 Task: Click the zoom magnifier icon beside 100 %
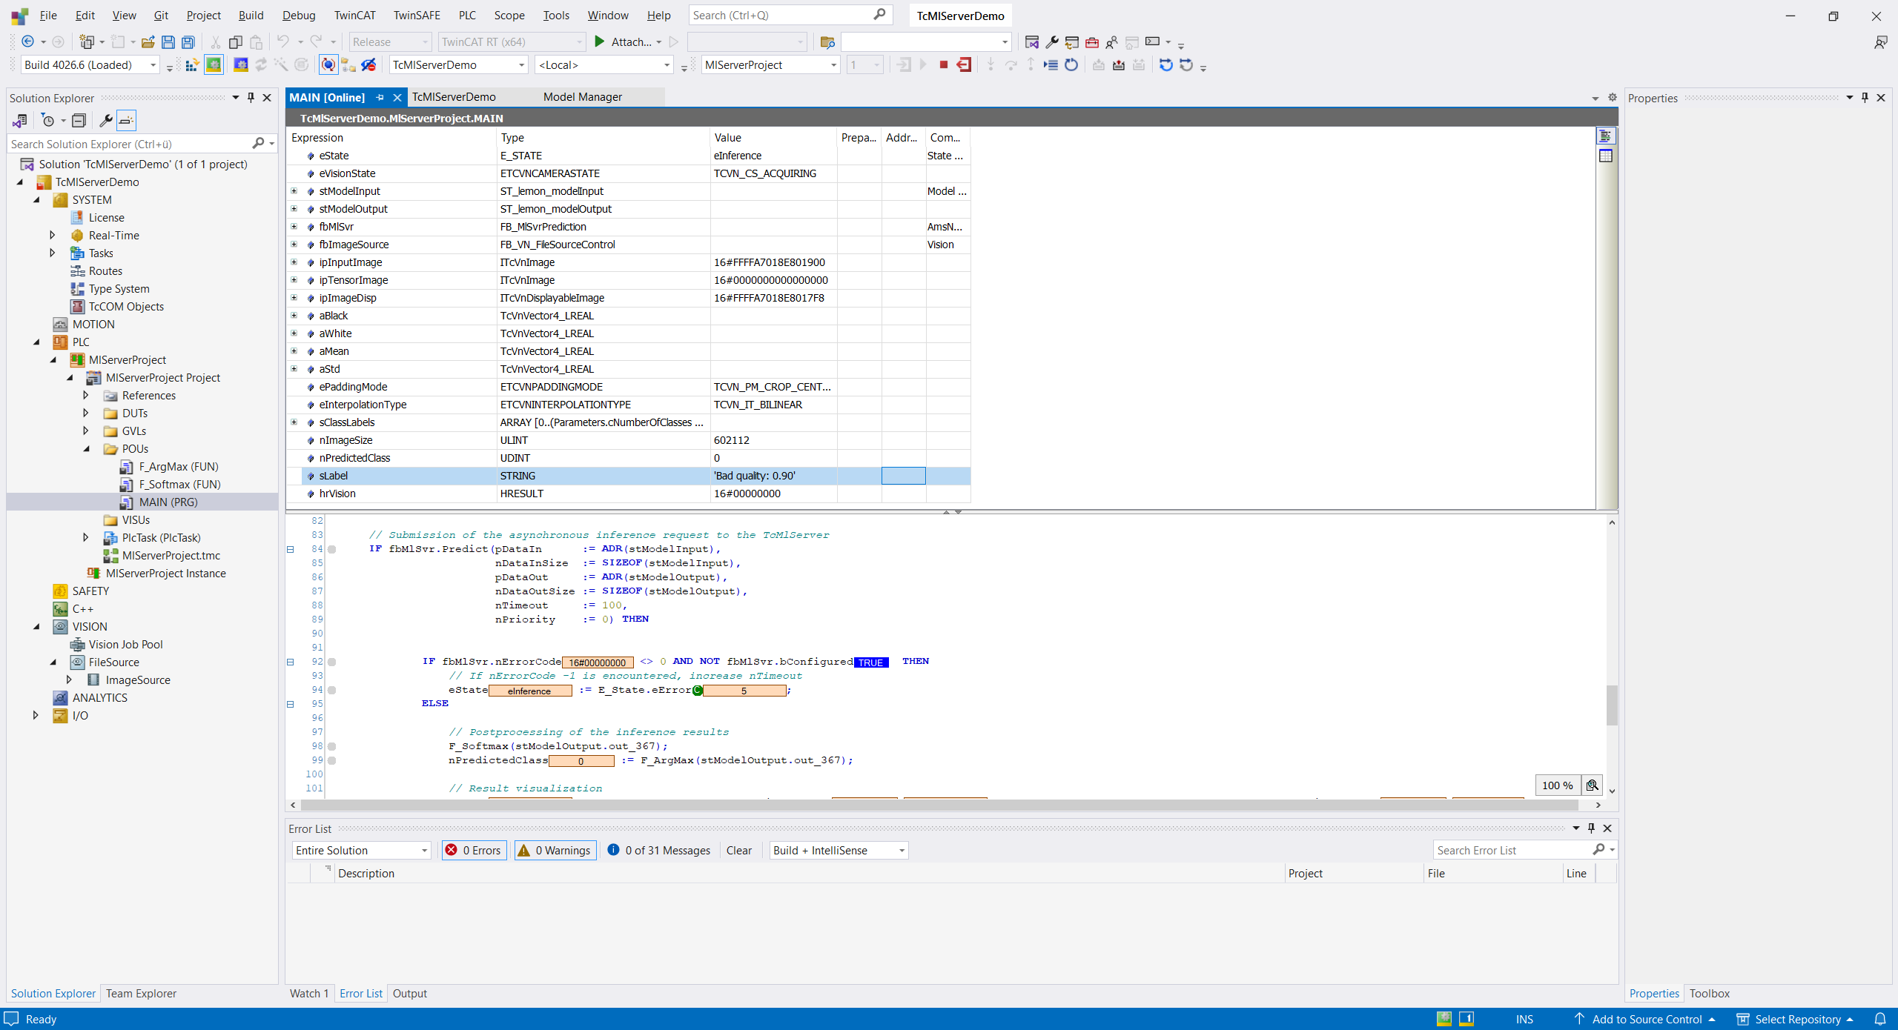1592,785
